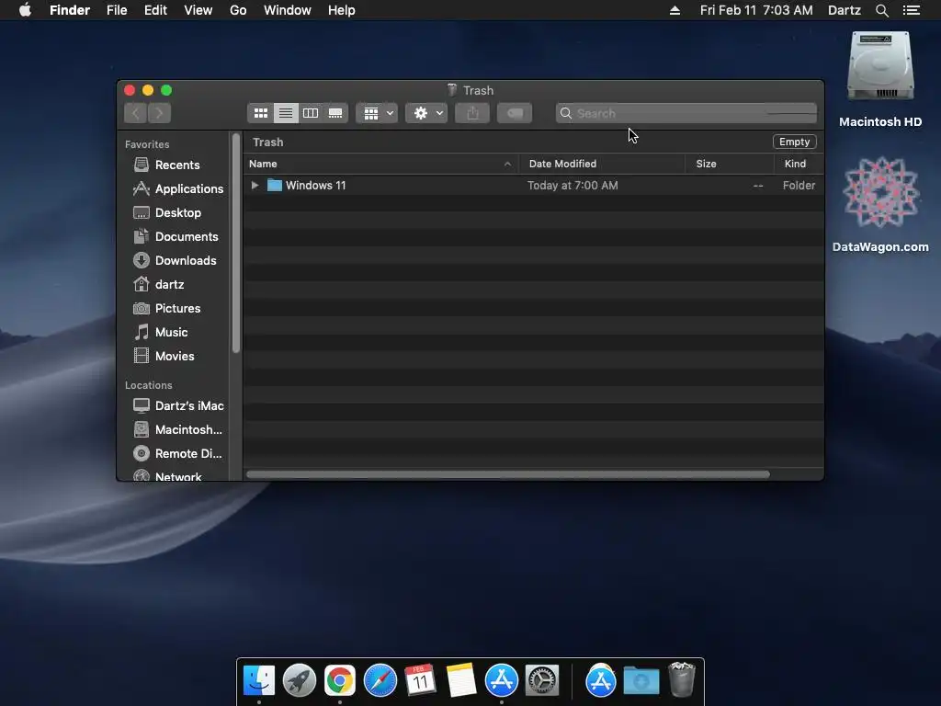Open Calendar from the Dock

[420, 680]
